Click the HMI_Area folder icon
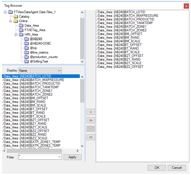191x175 pixels. coord(21,34)
